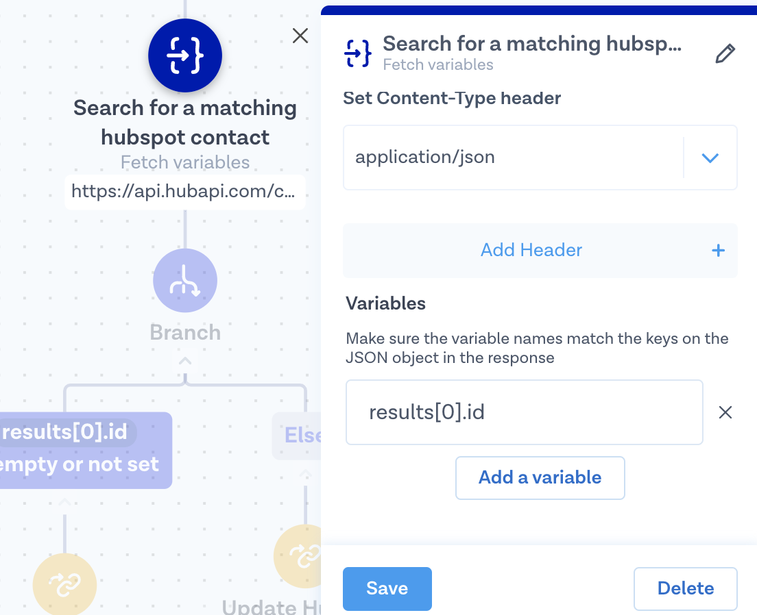Select the Update Hubspot link node icon

(x=302, y=556)
